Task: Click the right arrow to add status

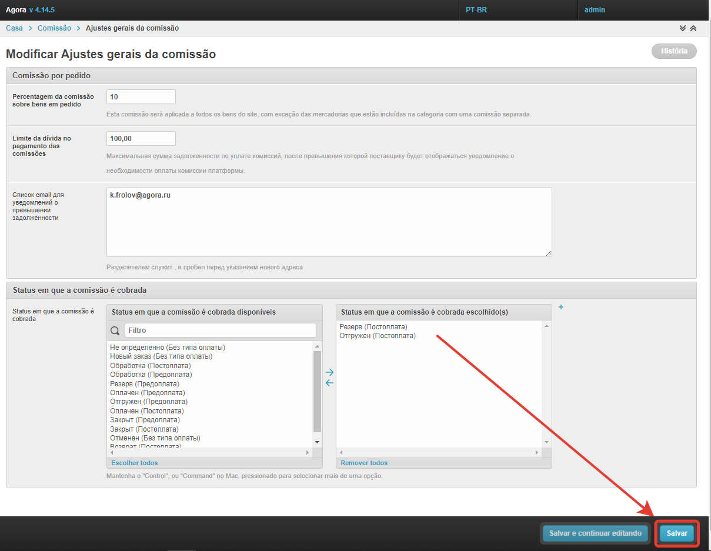Action: pos(329,372)
